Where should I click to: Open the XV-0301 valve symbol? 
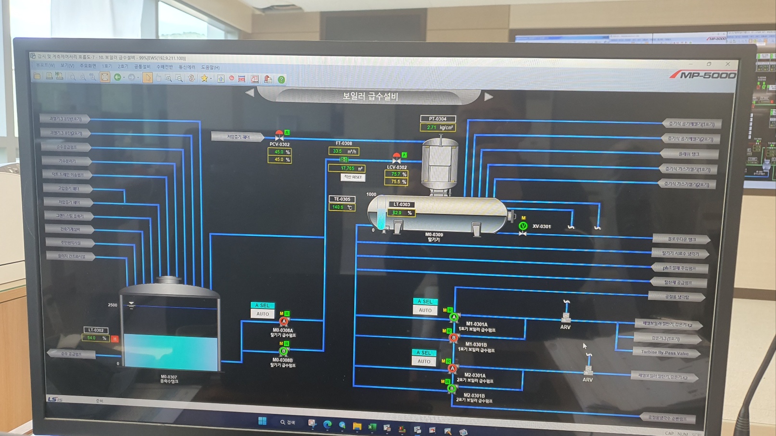pos(523,226)
